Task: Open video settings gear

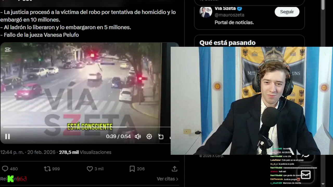Action: tap(149, 136)
